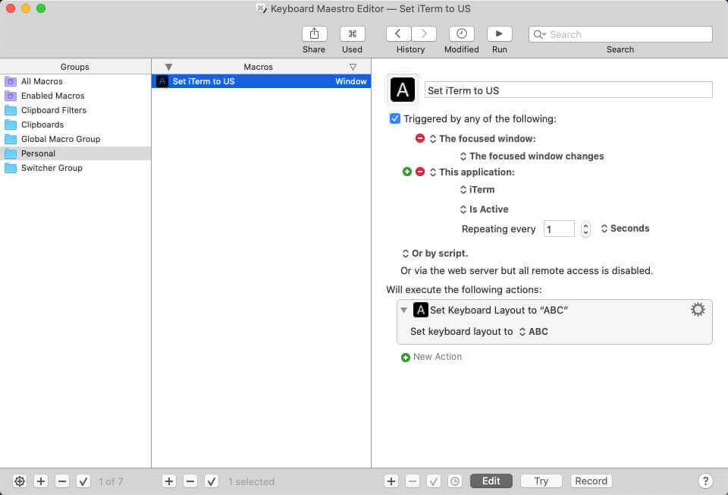Select All Macros group

tap(75, 81)
